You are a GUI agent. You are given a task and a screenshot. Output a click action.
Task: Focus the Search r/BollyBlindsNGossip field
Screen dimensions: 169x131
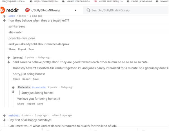coord(126,10)
